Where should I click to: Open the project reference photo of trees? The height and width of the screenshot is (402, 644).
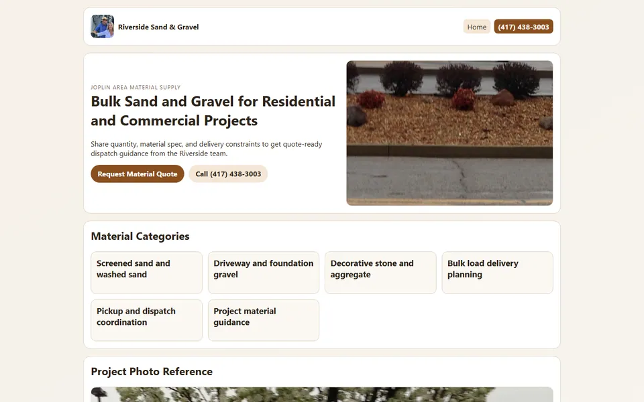322,394
